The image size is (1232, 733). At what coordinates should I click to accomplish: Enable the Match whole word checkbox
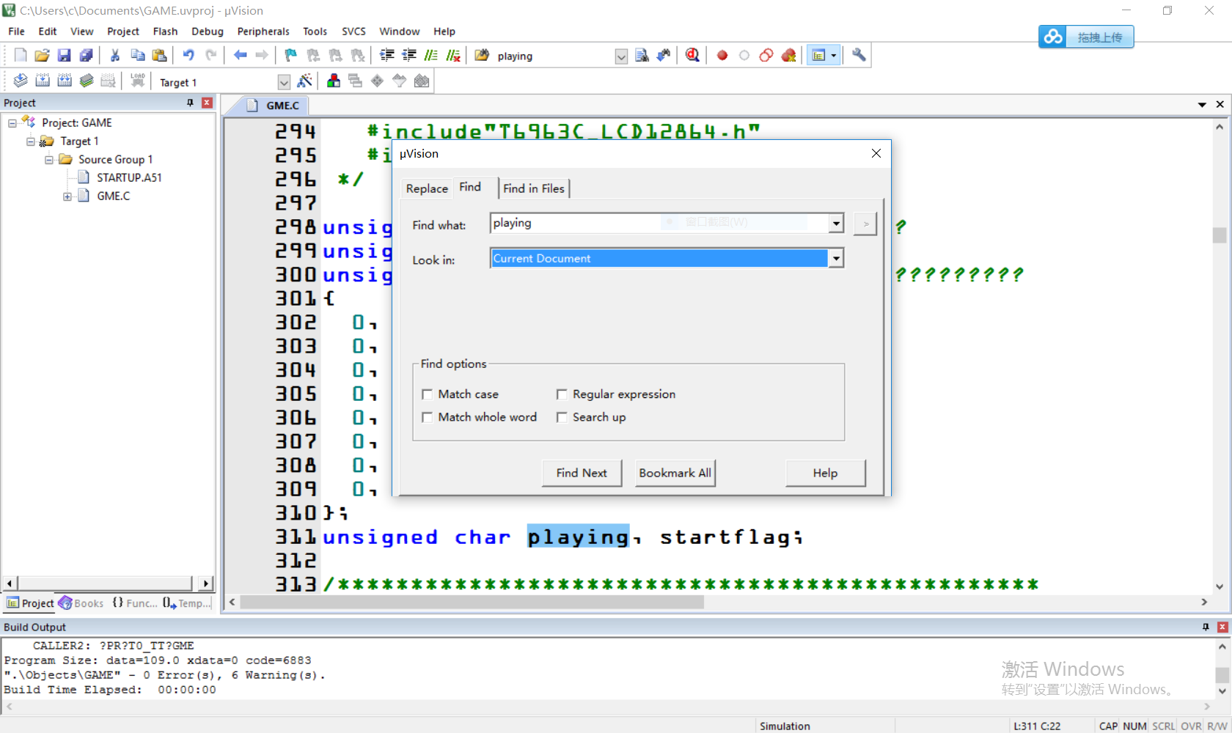click(428, 417)
